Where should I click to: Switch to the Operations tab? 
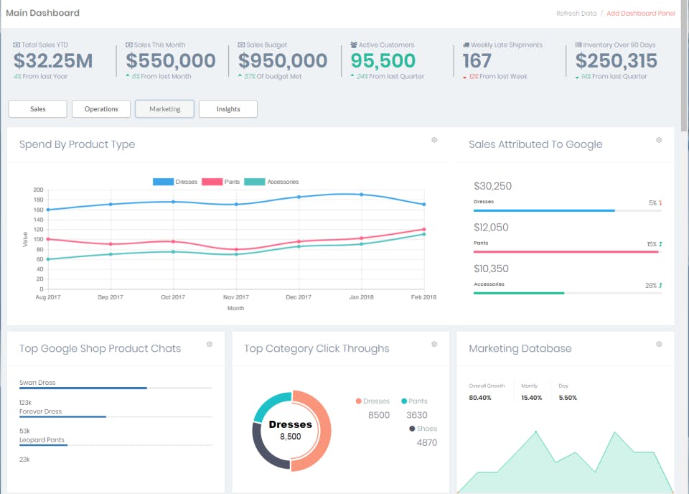tap(100, 108)
